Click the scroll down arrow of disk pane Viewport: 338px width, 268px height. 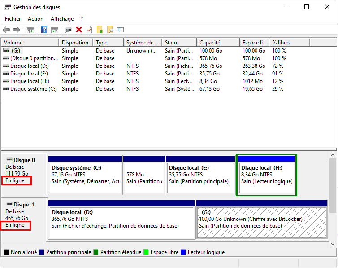click(x=332, y=244)
